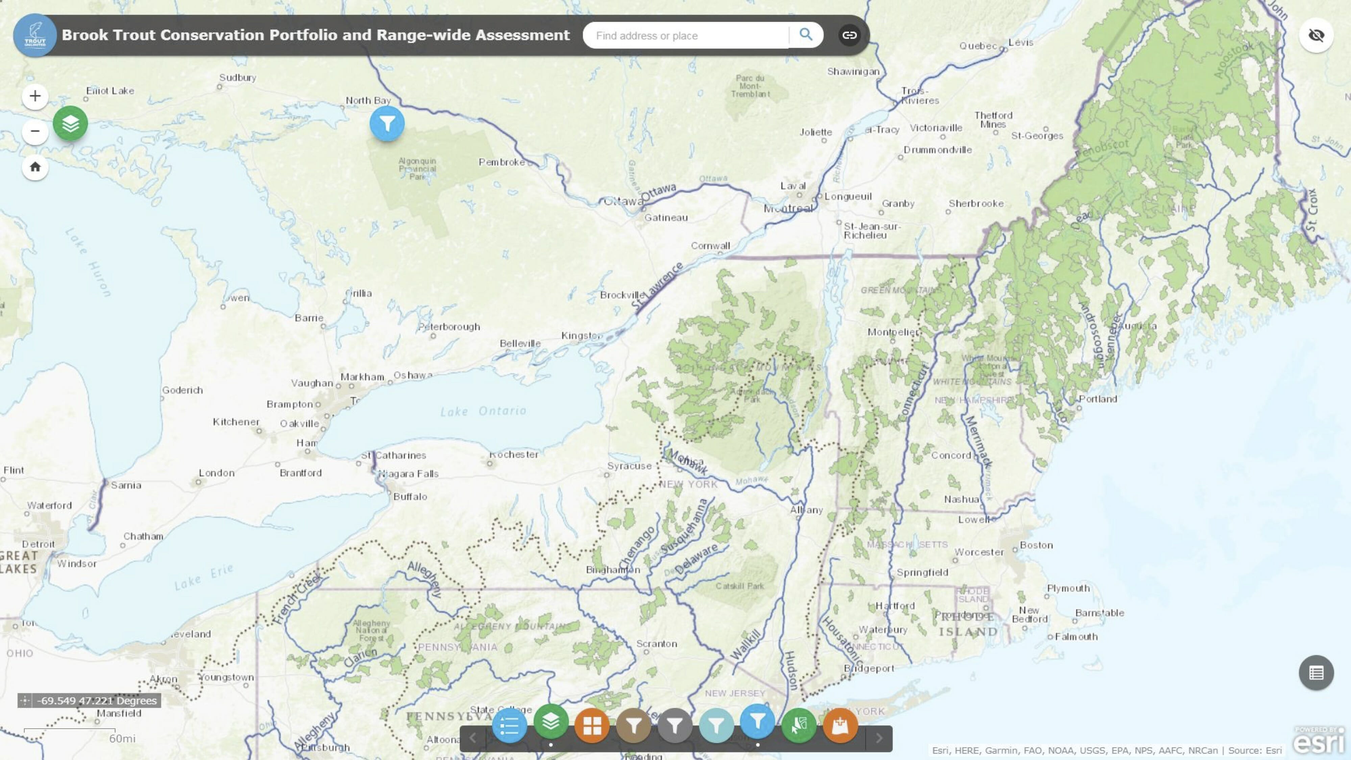Click the search magnifier button
The image size is (1351, 760).
pos(806,35)
